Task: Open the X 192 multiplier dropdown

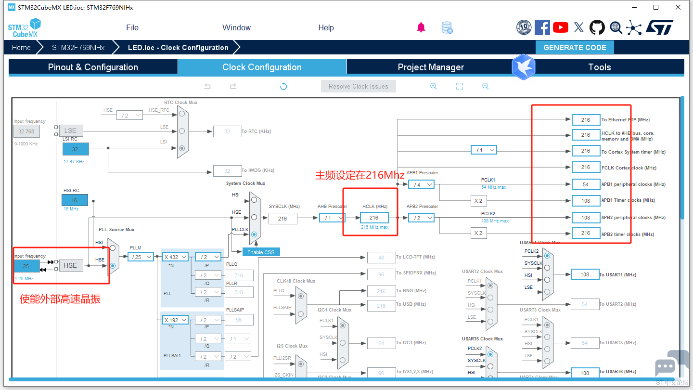Action: (175, 320)
